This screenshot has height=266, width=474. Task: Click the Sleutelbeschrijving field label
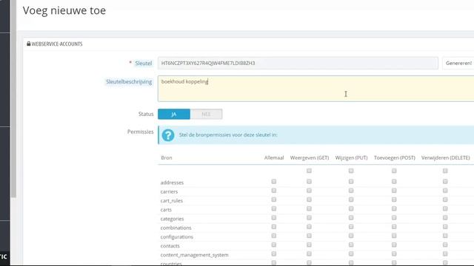pyautogui.click(x=129, y=82)
